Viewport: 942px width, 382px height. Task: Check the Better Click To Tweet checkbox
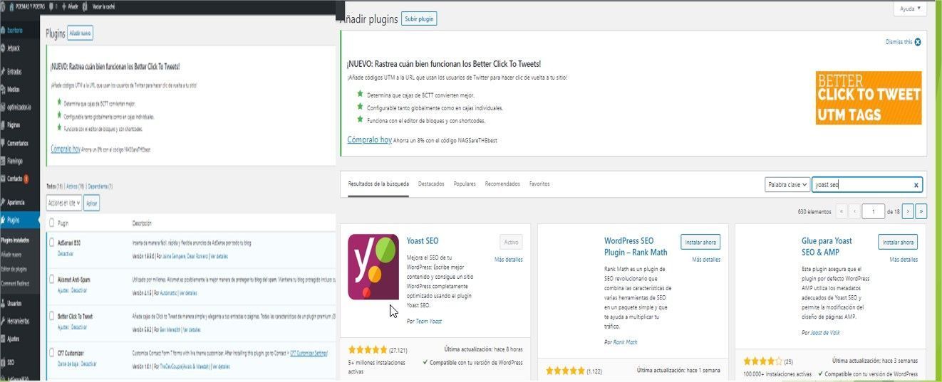tap(51, 316)
